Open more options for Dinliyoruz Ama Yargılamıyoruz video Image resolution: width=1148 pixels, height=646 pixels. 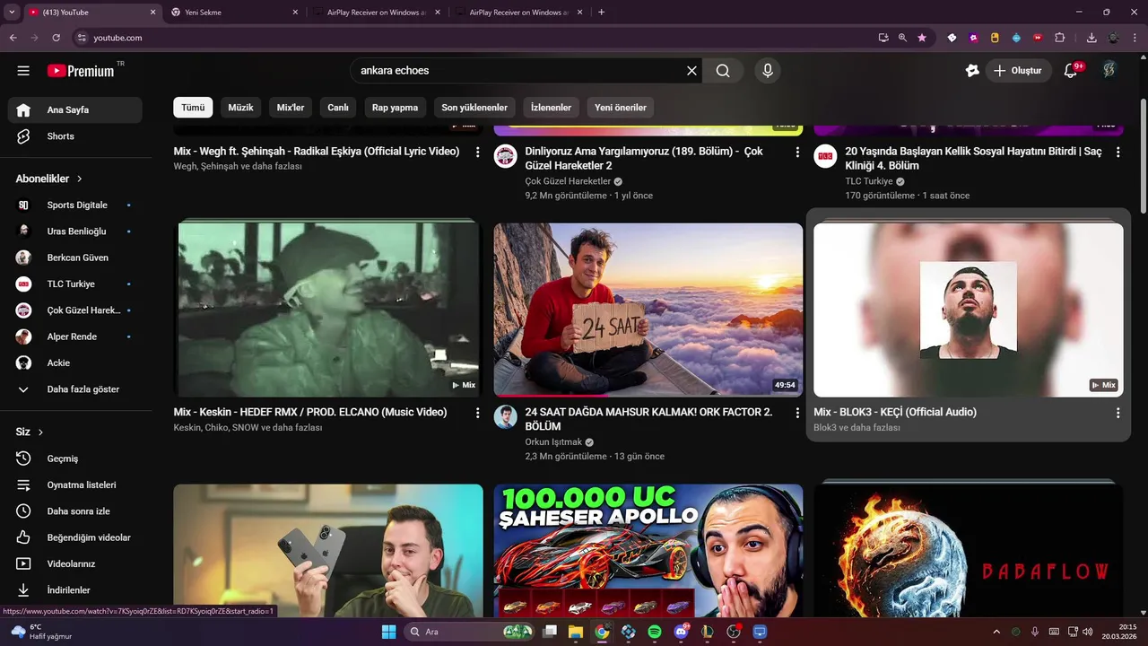[x=797, y=153]
